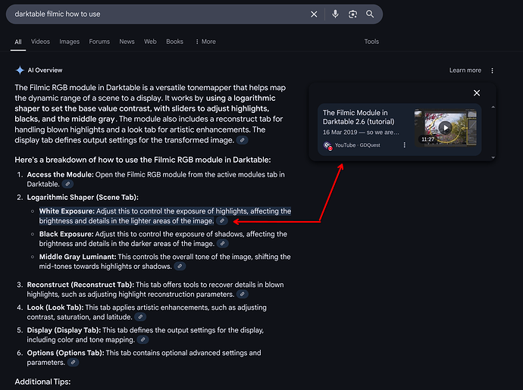The height and width of the screenshot is (390, 523).
Task: Click the Additional Tips heading
Action: (x=42, y=382)
